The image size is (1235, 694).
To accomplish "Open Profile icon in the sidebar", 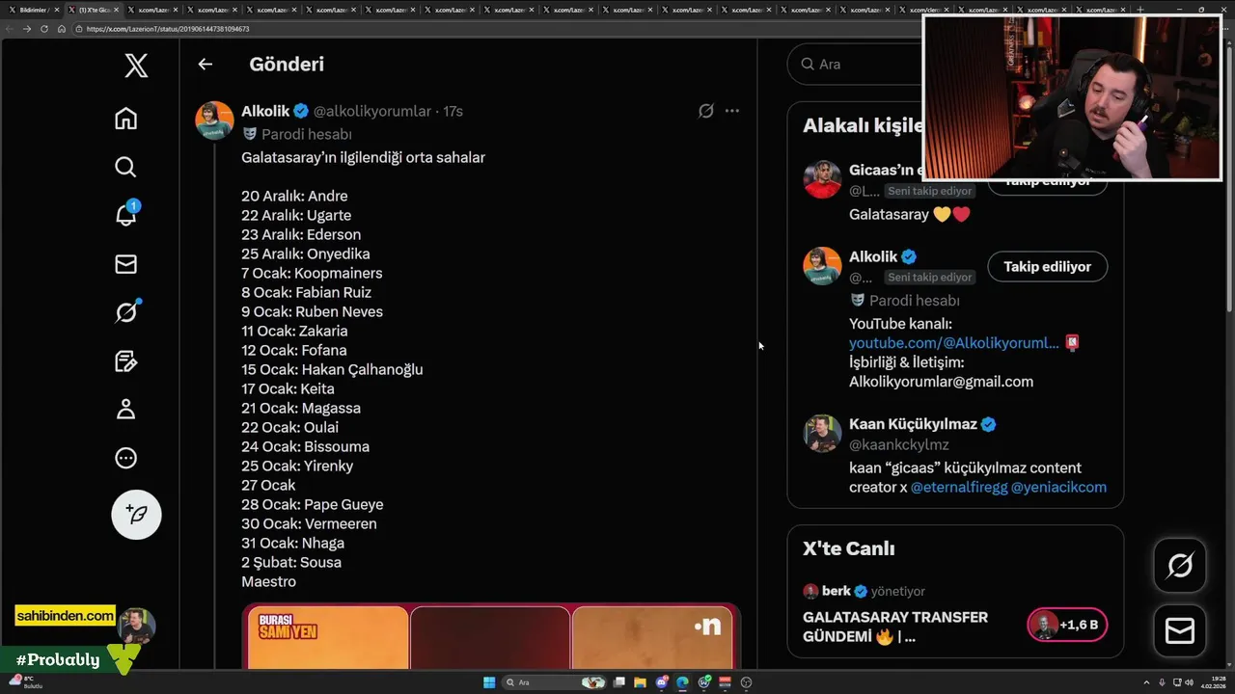I will click(125, 410).
